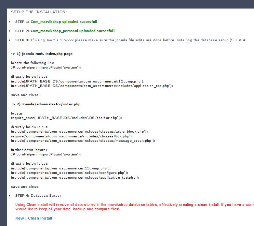Click the STEP 3 label

pyautogui.click(x=22, y=40)
